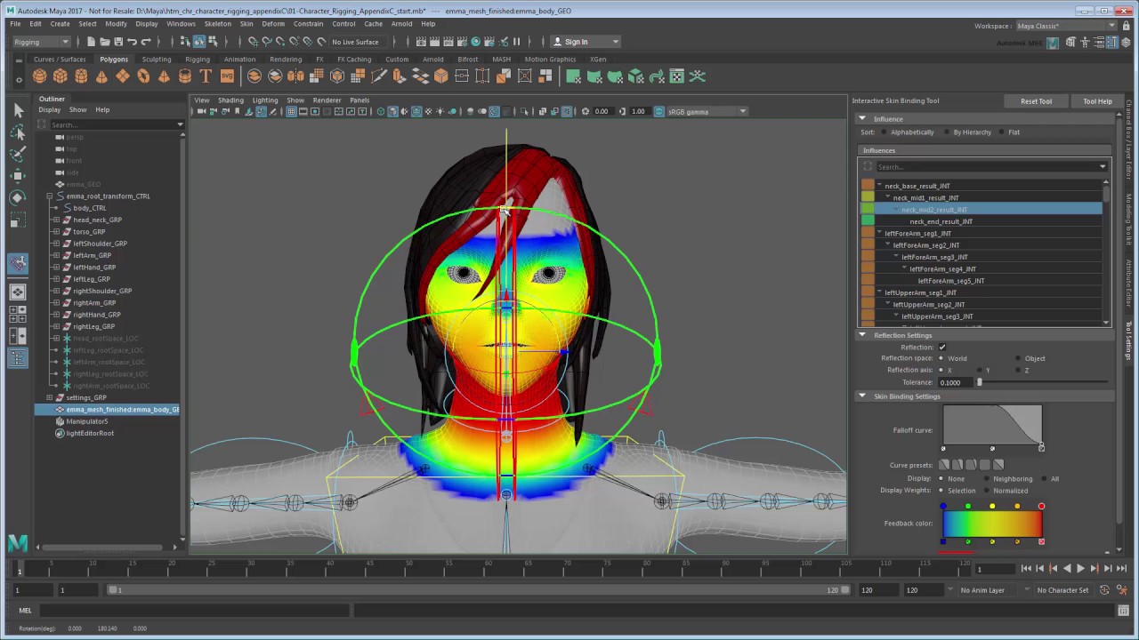Set Reflection space to Object

1018,357
